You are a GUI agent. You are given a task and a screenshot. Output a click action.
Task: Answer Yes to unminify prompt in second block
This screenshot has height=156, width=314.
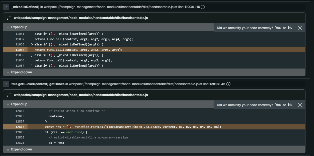point(278,105)
